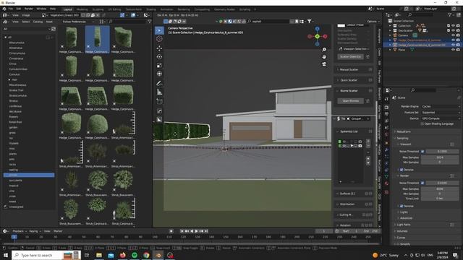The image size is (463, 260).
Task: Open the outliner filter funnel icon
Action: 450,14
